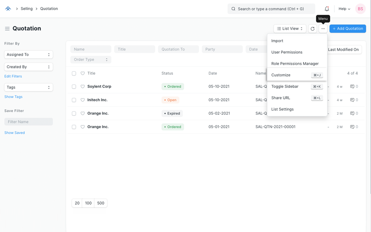Click the Add Quotation button
Viewport: 371px width, 232px height.
(x=348, y=29)
